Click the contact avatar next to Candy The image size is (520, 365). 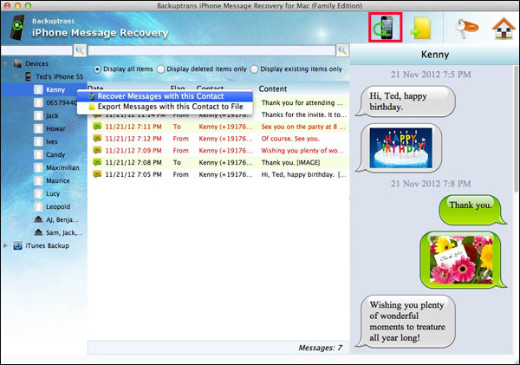point(38,154)
